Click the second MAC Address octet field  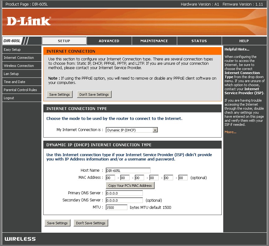tap(125, 178)
